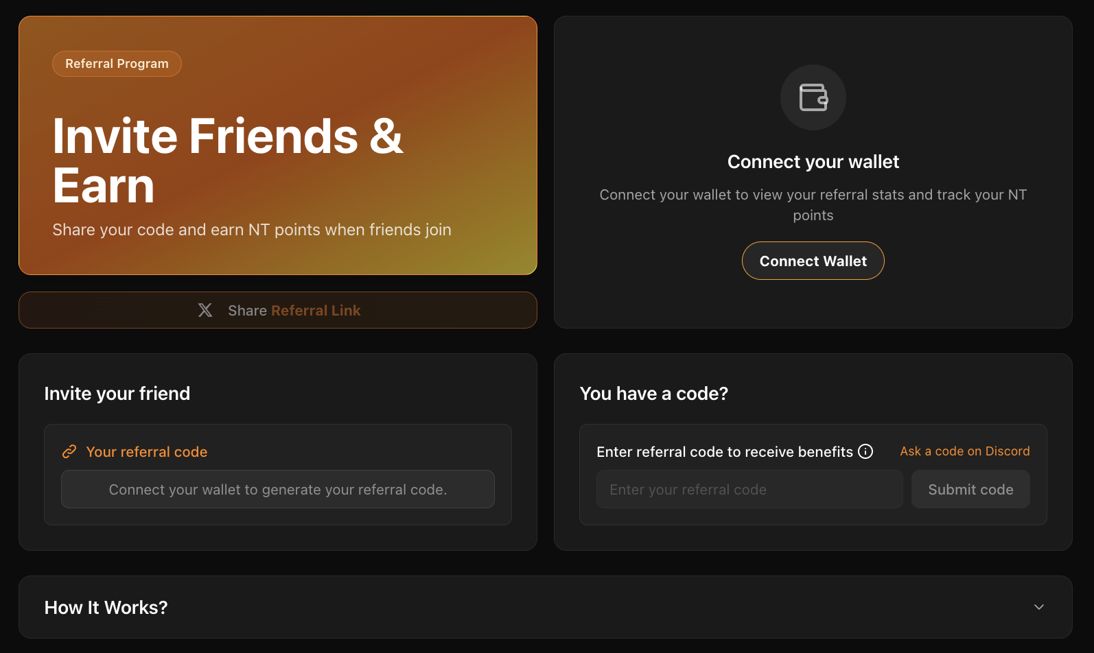1094x653 pixels.
Task: Click the Share your code subtitle text
Action: pos(252,230)
